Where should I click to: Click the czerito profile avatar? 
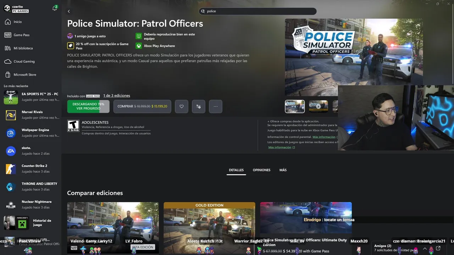tap(7, 8)
